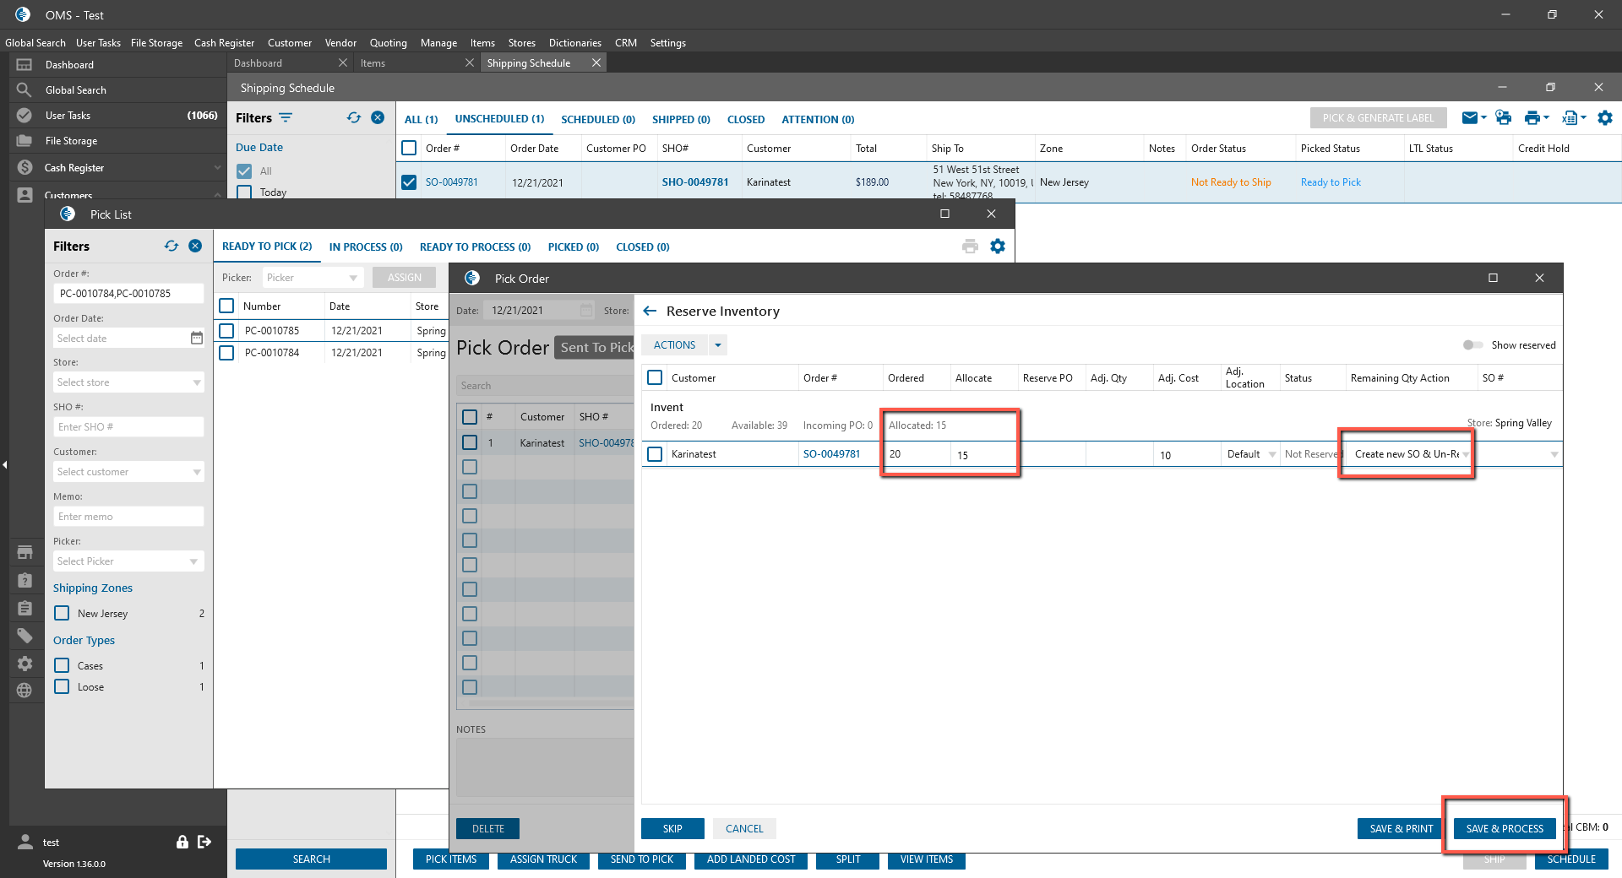Click the Order # filter field
The height and width of the screenshot is (878, 1622).
[x=128, y=293]
